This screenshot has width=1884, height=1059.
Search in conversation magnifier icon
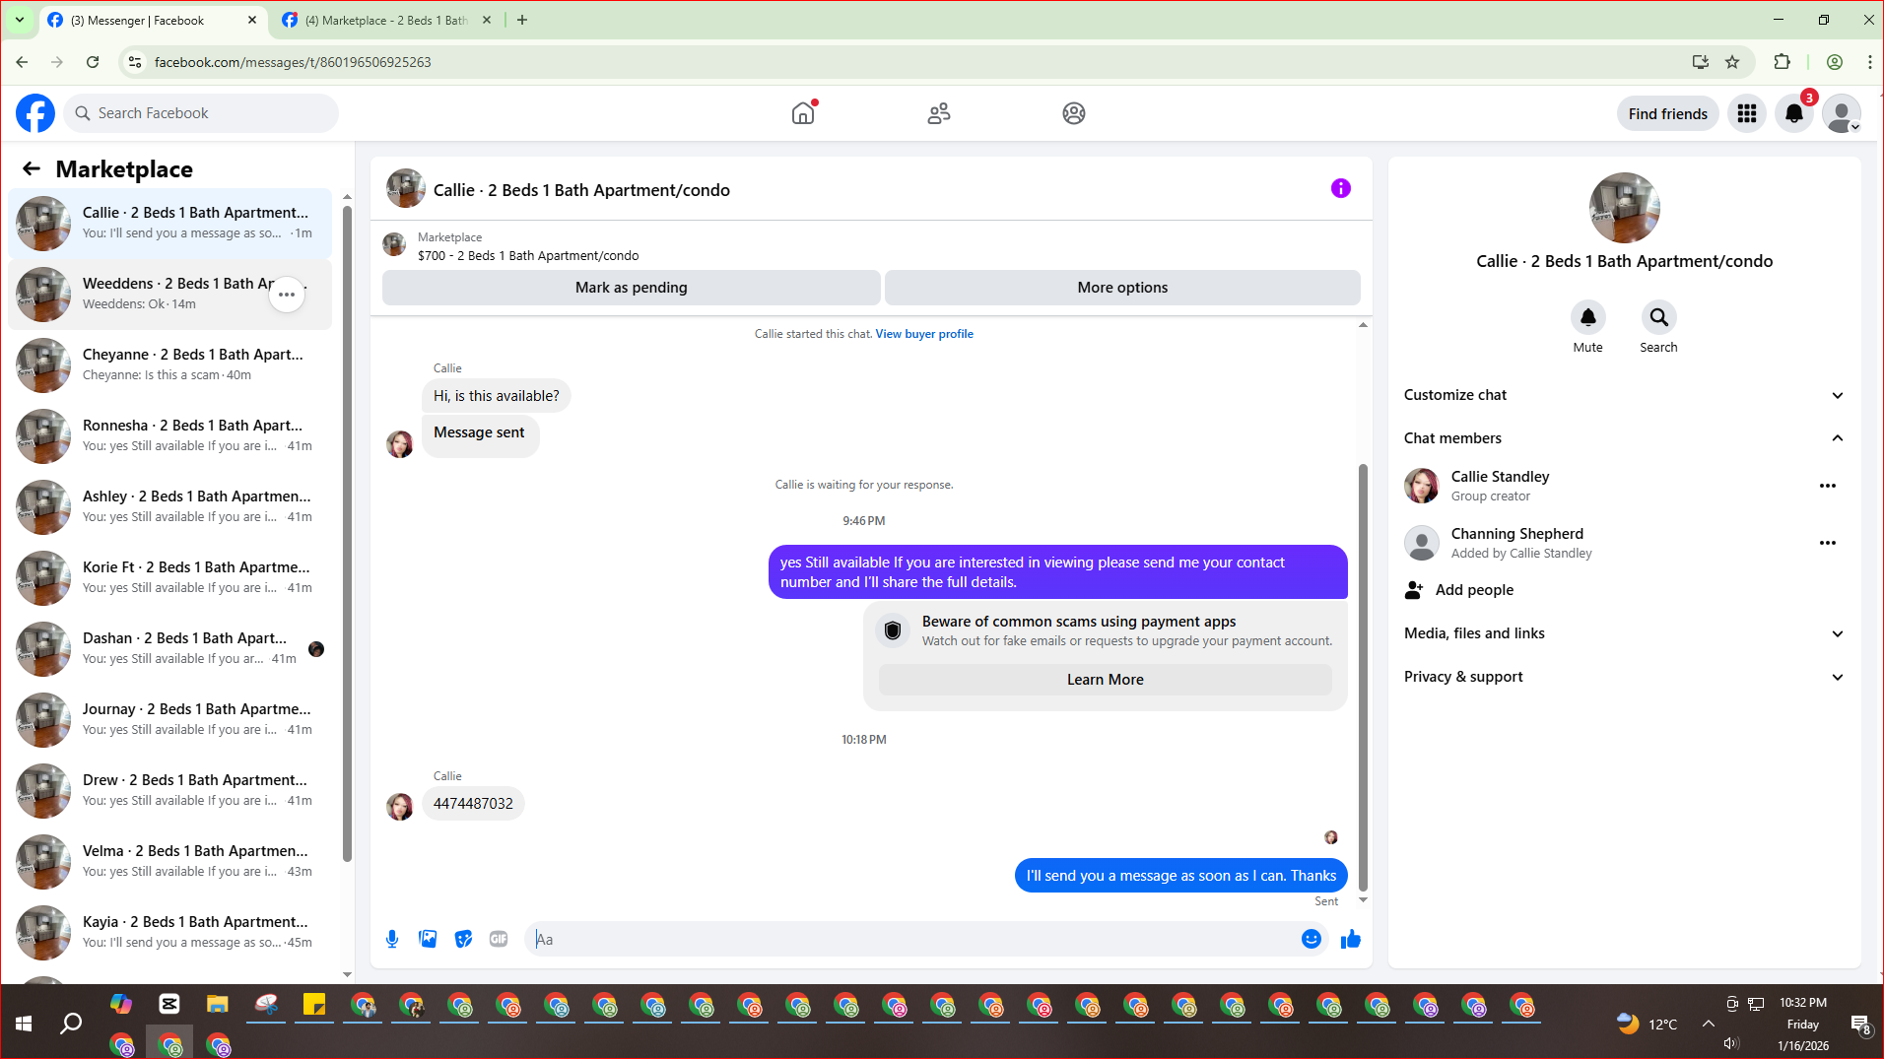click(1658, 317)
